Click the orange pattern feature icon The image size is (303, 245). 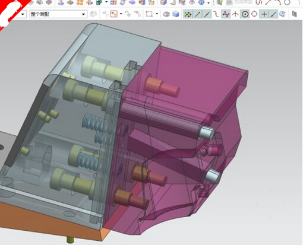80,2
